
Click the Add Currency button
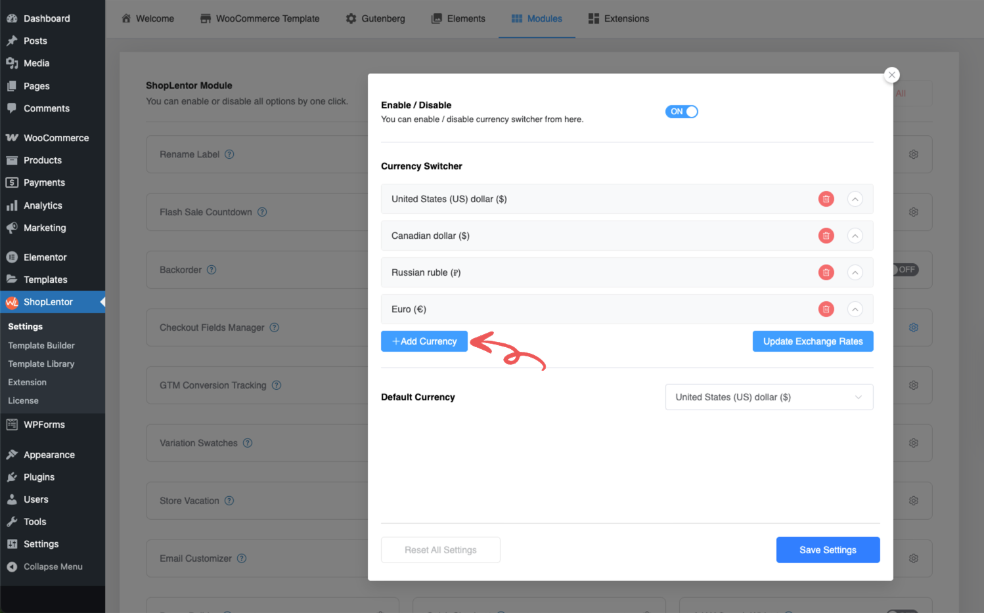coord(424,341)
